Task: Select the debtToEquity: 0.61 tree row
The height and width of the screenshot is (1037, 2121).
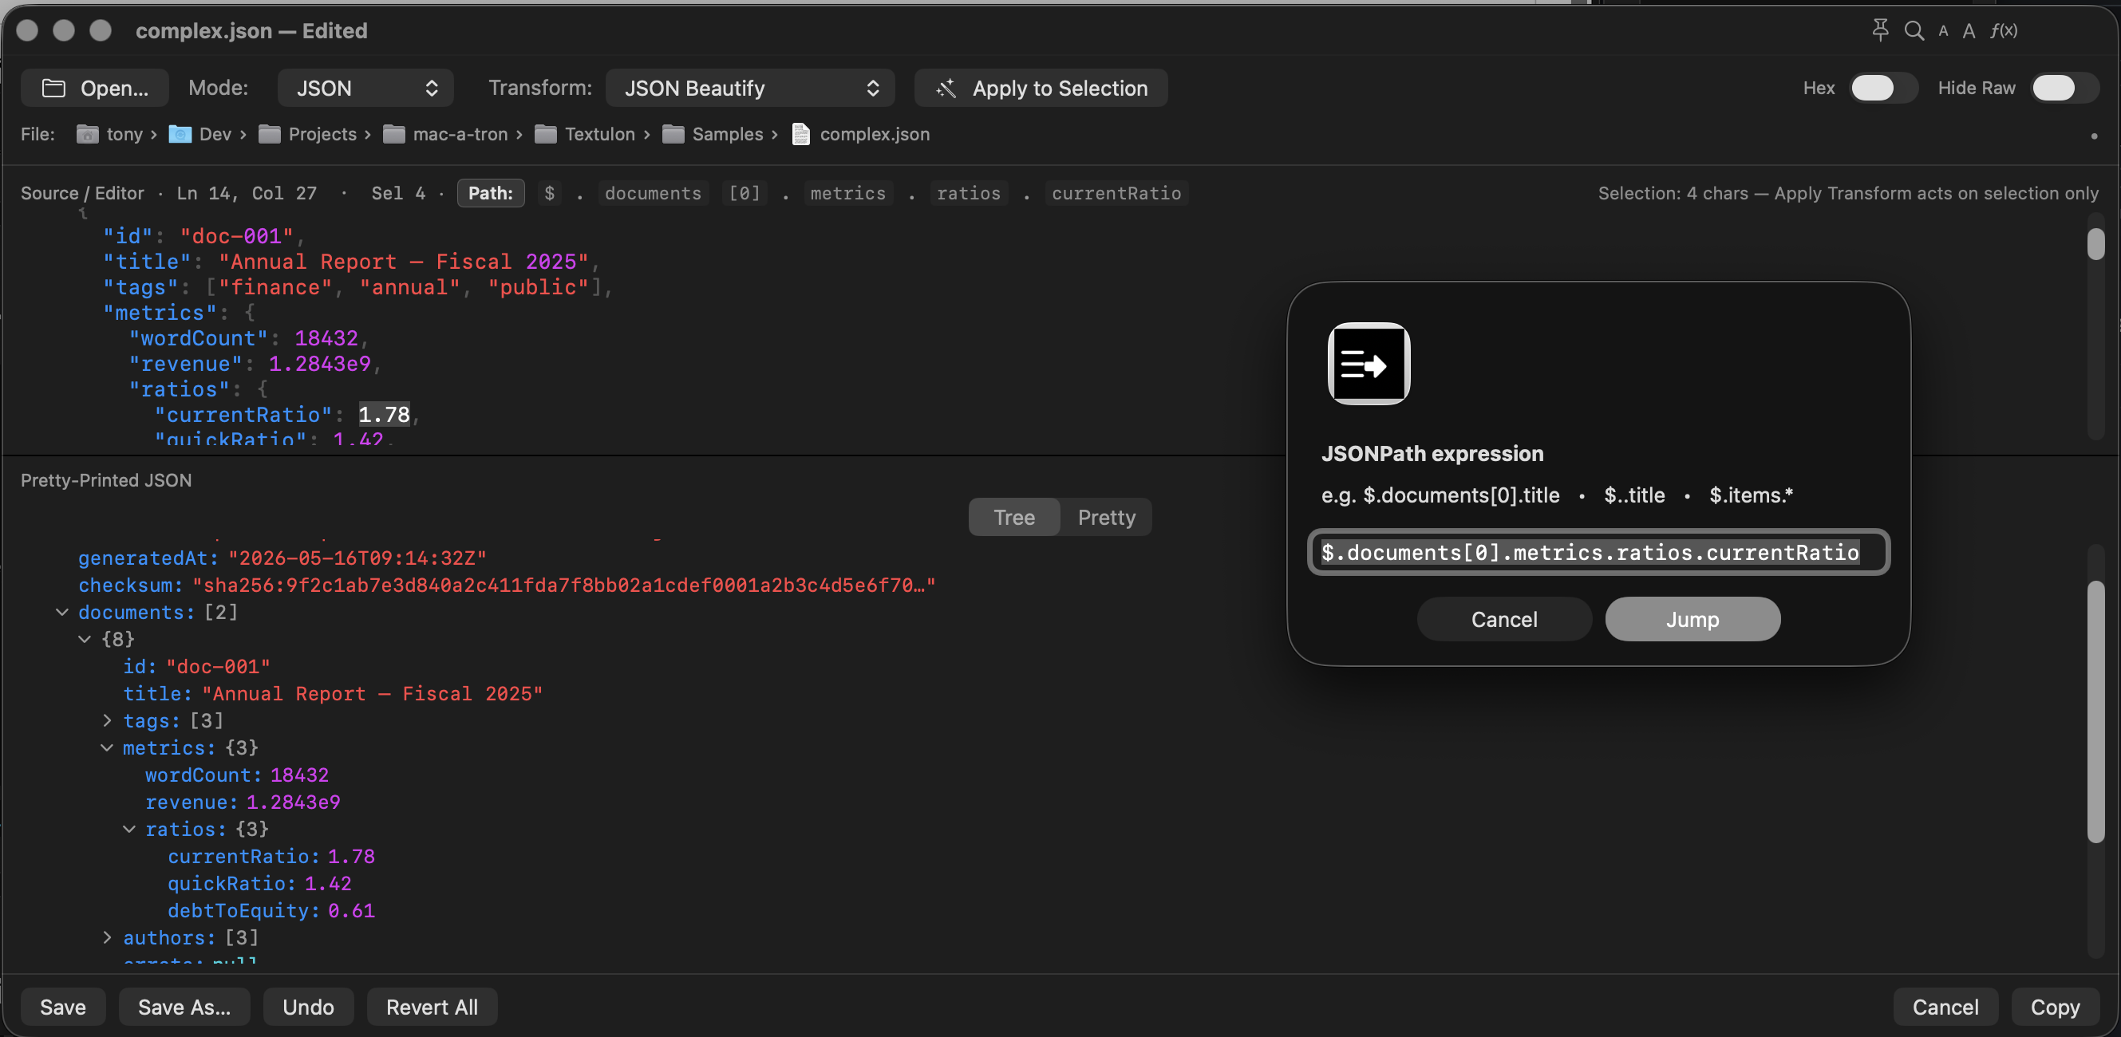Action: 271,910
